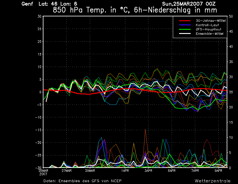The image size is (238, 184).
Task: Click the 1APR date on the x-axis
Action: click(x=125, y=171)
